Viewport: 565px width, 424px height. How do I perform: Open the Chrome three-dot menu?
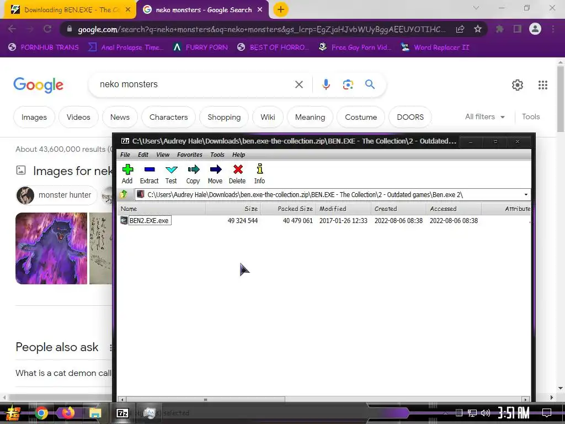pyautogui.click(x=553, y=29)
